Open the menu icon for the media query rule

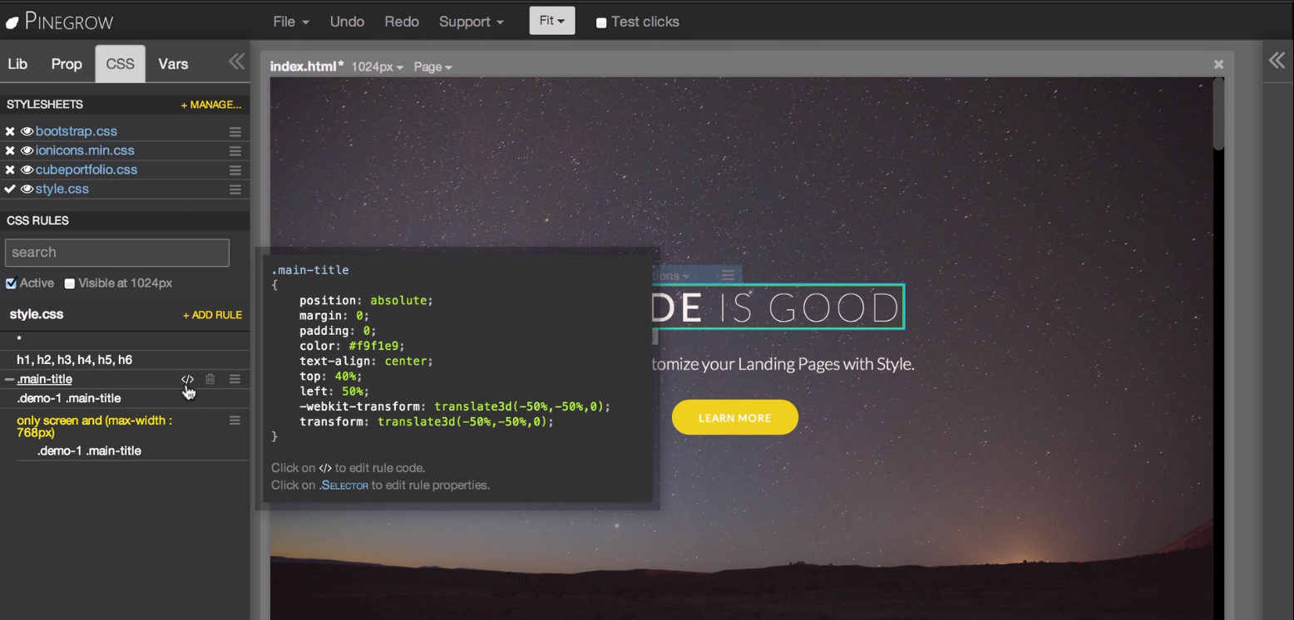pos(235,421)
